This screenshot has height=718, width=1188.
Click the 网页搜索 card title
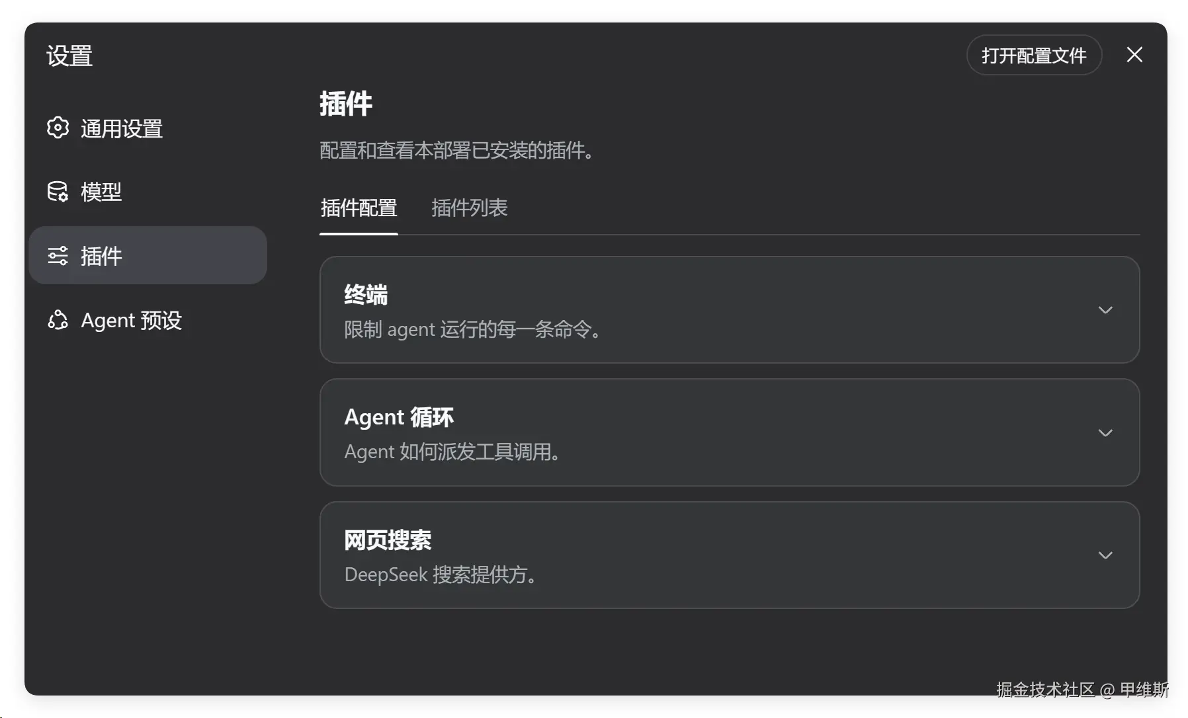pyautogui.click(x=388, y=540)
